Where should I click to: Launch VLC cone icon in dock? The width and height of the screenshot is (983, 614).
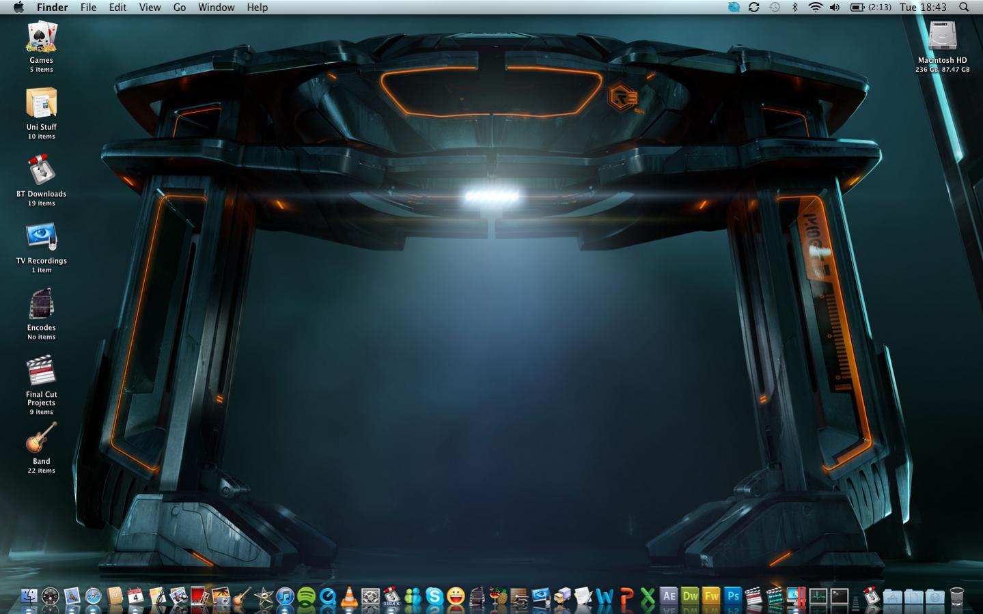(348, 596)
